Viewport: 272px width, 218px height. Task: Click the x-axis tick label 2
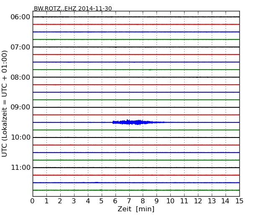[x=60, y=201]
